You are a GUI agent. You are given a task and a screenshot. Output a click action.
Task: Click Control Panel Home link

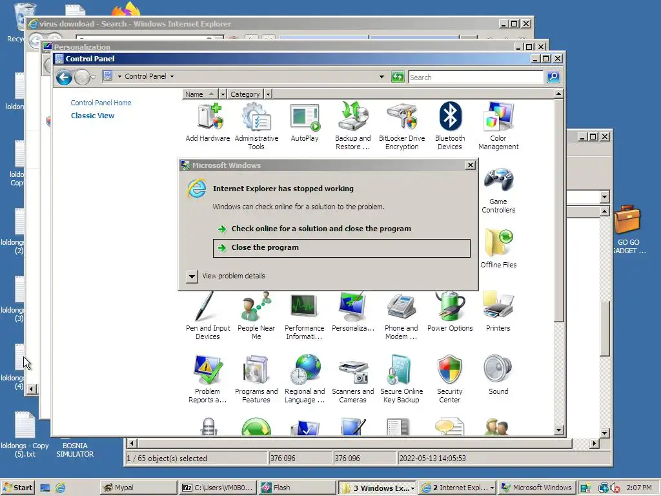click(101, 103)
